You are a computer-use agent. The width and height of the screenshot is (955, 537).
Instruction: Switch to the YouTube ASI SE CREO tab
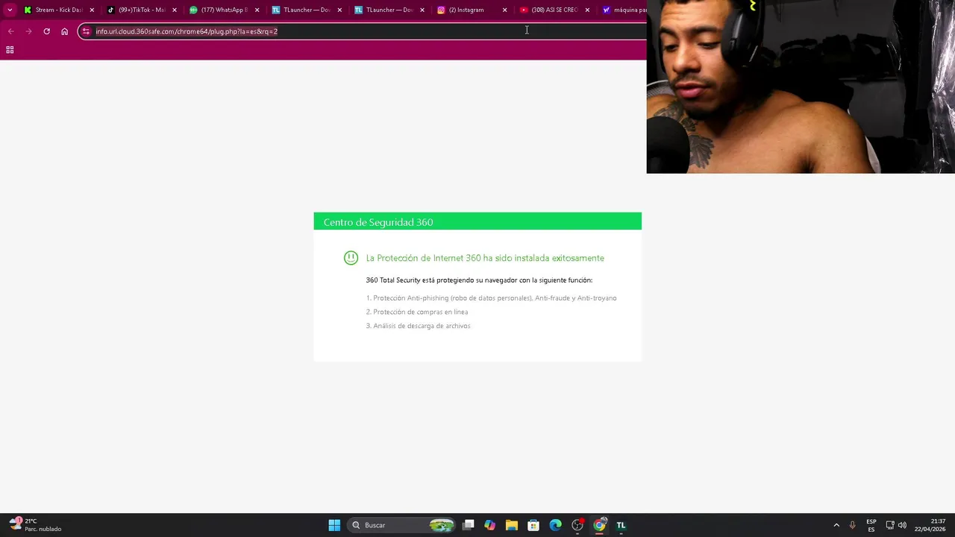pos(554,10)
